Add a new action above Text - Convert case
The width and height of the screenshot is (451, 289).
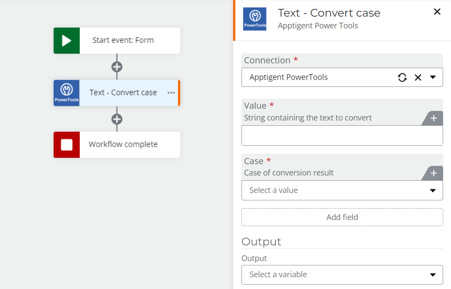116,67
